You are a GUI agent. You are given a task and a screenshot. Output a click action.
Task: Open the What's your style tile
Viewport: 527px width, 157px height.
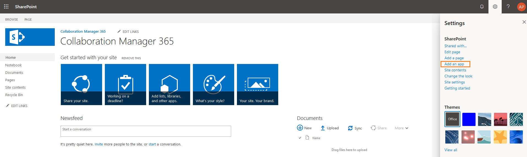tap(214, 85)
